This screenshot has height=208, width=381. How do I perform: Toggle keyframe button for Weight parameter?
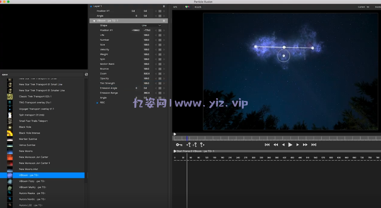160,55
